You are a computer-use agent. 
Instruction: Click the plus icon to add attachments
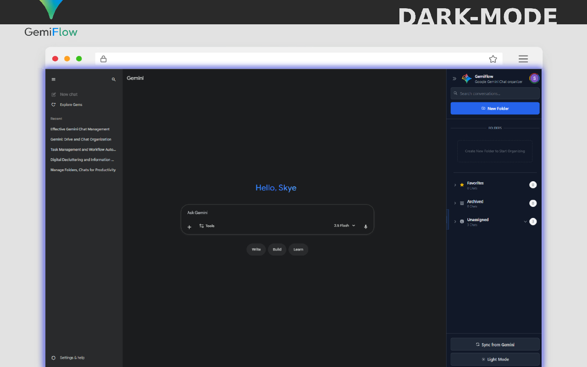pyautogui.click(x=189, y=227)
